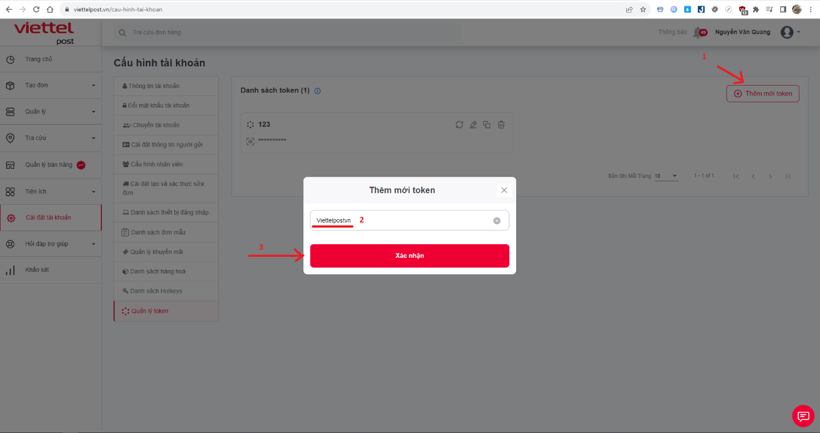This screenshot has height=433, width=820.
Task: Select Cài đặt tài khoản in sidebar
Action: click(x=50, y=217)
